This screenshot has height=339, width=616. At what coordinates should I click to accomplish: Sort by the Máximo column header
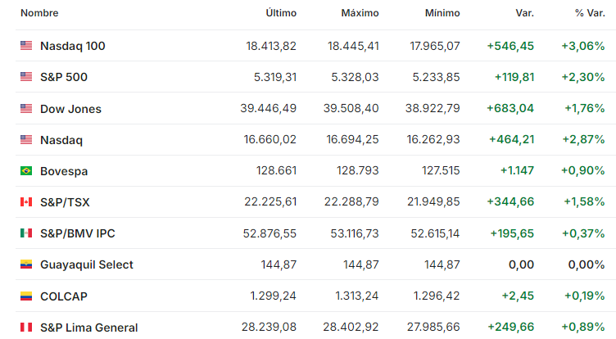point(360,13)
